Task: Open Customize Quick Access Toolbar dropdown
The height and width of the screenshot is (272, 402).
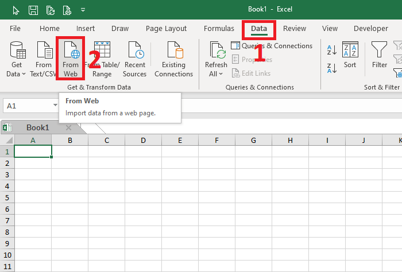Action: pyautogui.click(x=83, y=10)
